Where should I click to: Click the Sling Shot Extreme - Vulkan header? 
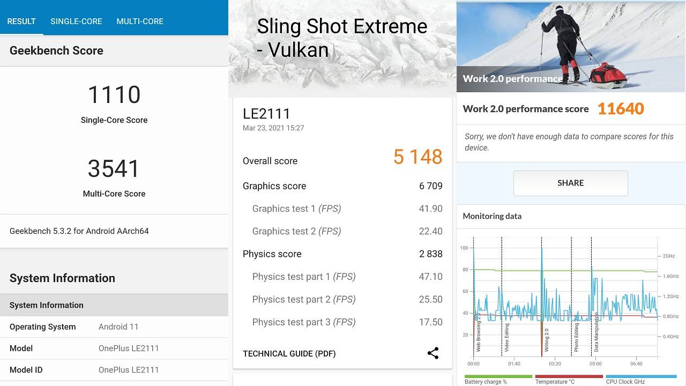point(342,38)
